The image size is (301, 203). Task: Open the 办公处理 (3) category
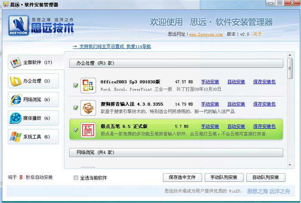click(x=33, y=81)
